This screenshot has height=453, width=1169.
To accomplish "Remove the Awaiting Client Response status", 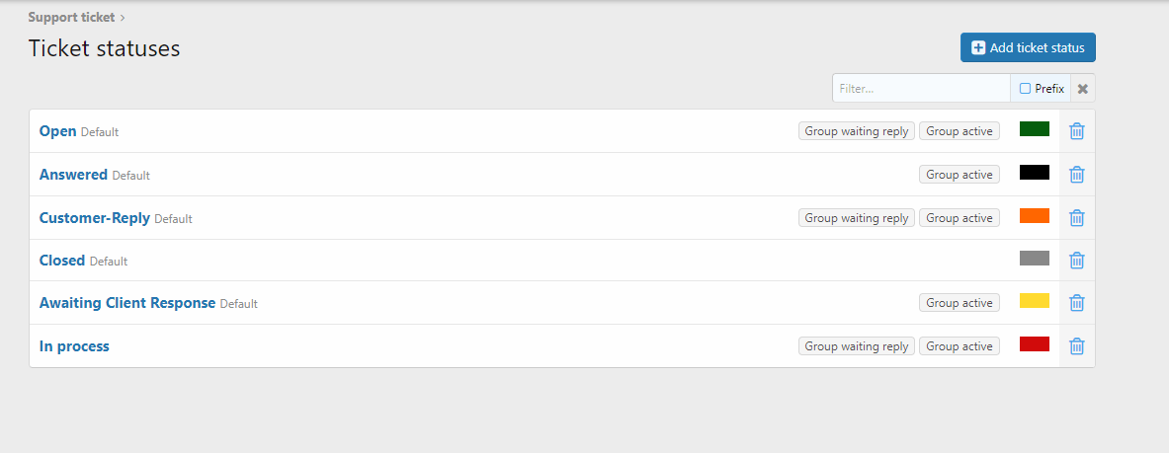I will (1077, 303).
